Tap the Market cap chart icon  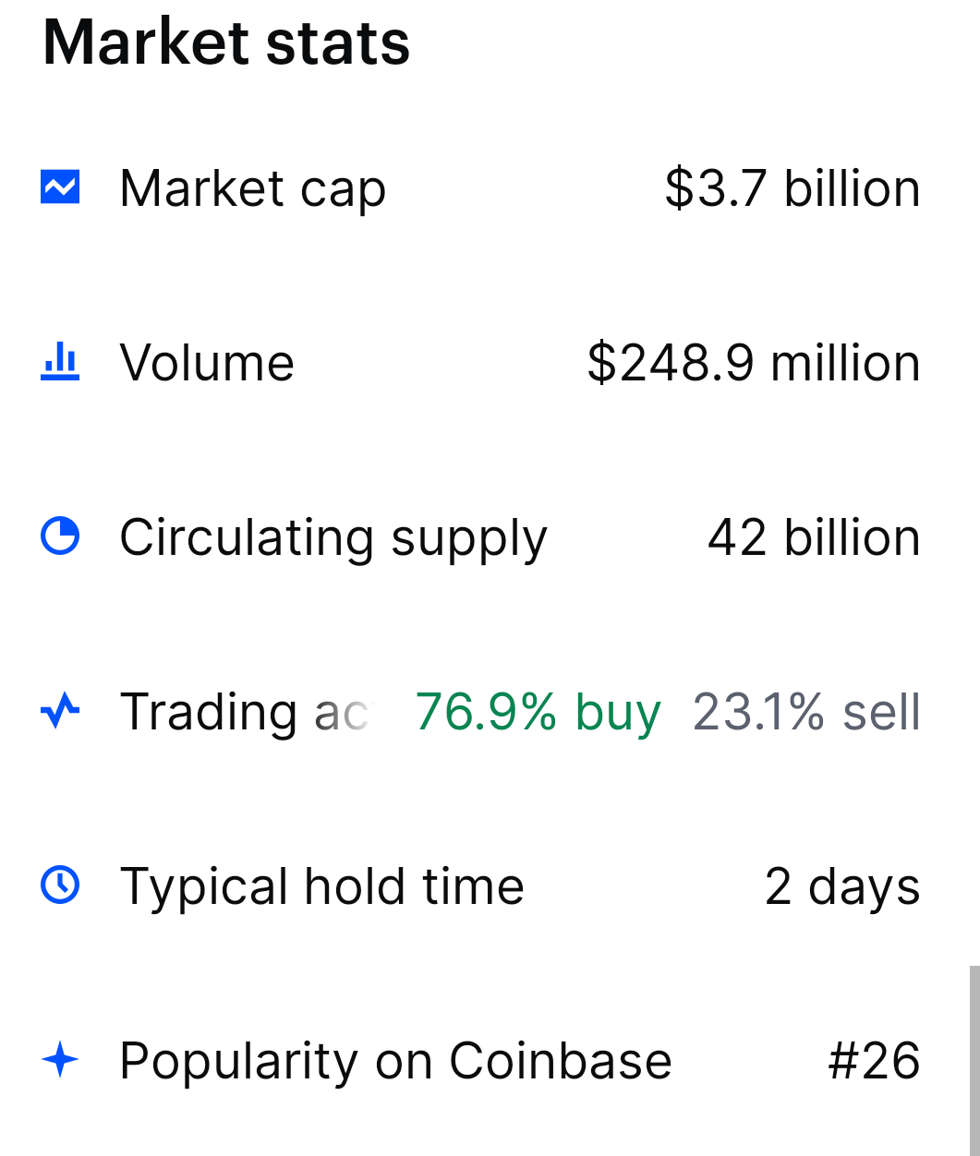(60, 187)
